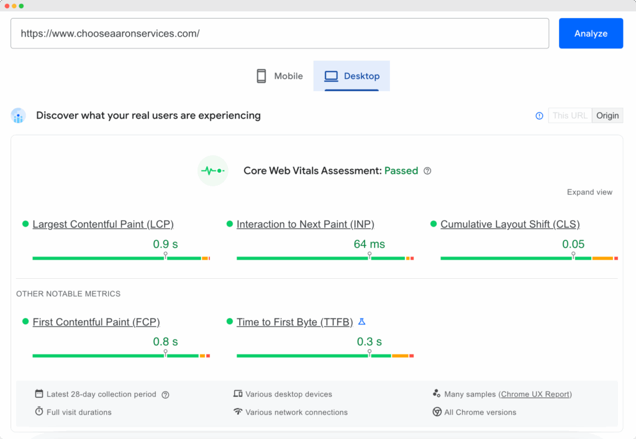
Task: Open the Cumulative Layout Shift details
Action: pos(509,224)
